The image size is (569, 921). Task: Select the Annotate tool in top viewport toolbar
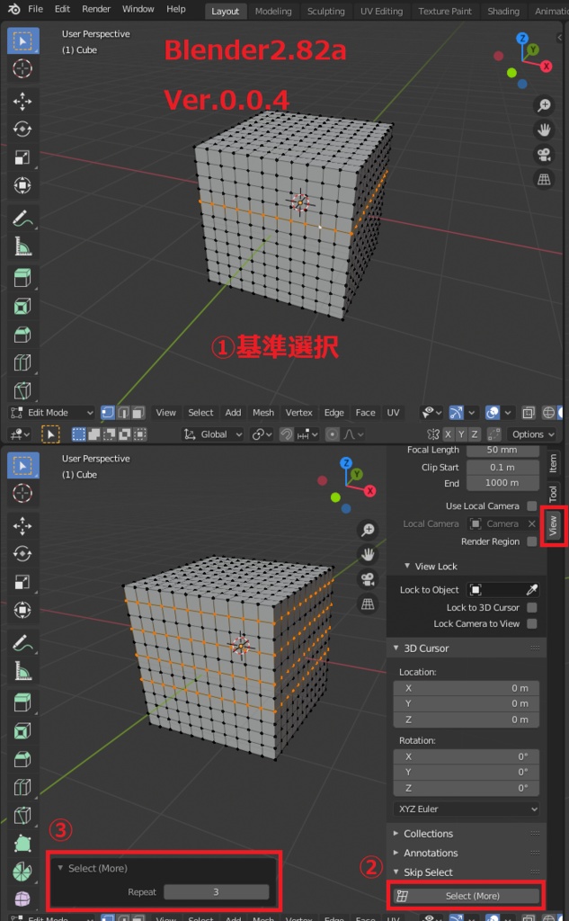click(x=22, y=219)
